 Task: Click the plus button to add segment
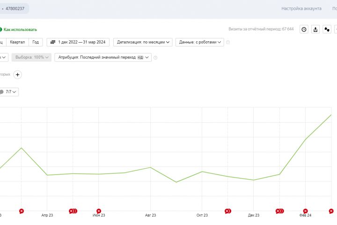point(17,75)
